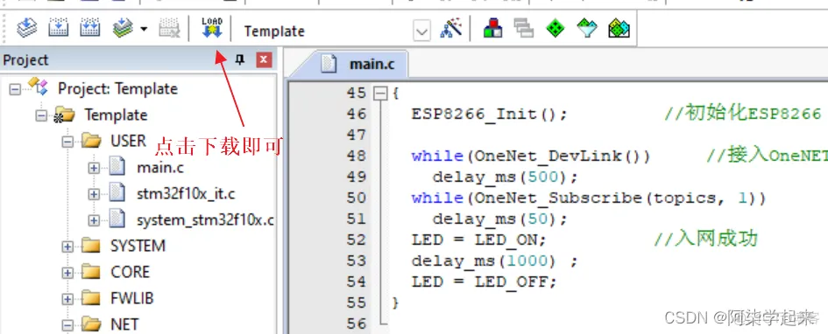Open the Manage Project Items icon
Image resolution: width=828 pixels, height=334 pixels.
pyautogui.click(x=492, y=28)
